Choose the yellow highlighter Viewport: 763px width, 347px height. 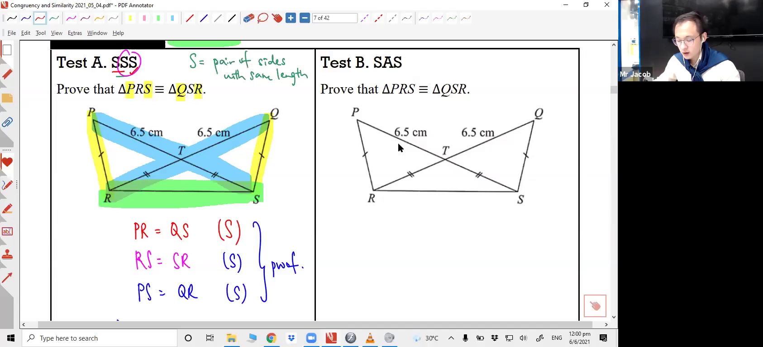pyautogui.click(x=130, y=19)
